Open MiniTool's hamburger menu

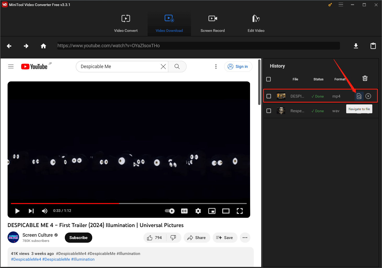[x=341, y=4]
